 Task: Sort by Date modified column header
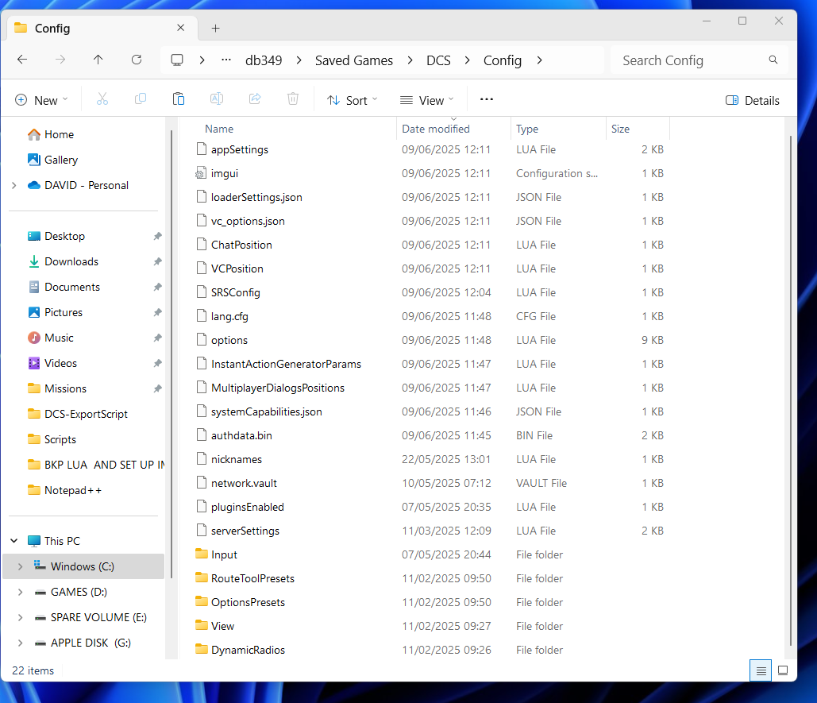[x=436, y=129]
